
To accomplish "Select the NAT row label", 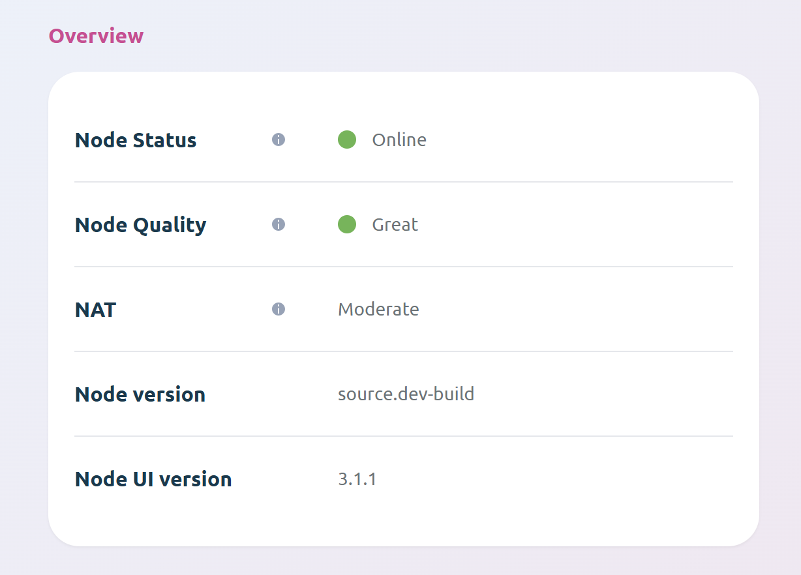I will pos(95,310).
